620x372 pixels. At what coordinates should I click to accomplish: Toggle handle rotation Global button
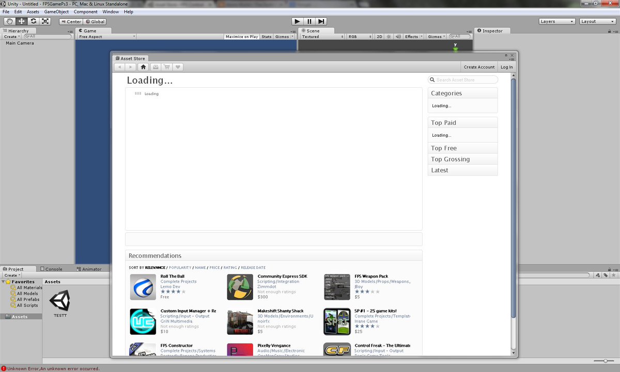[x=95, y=22]
